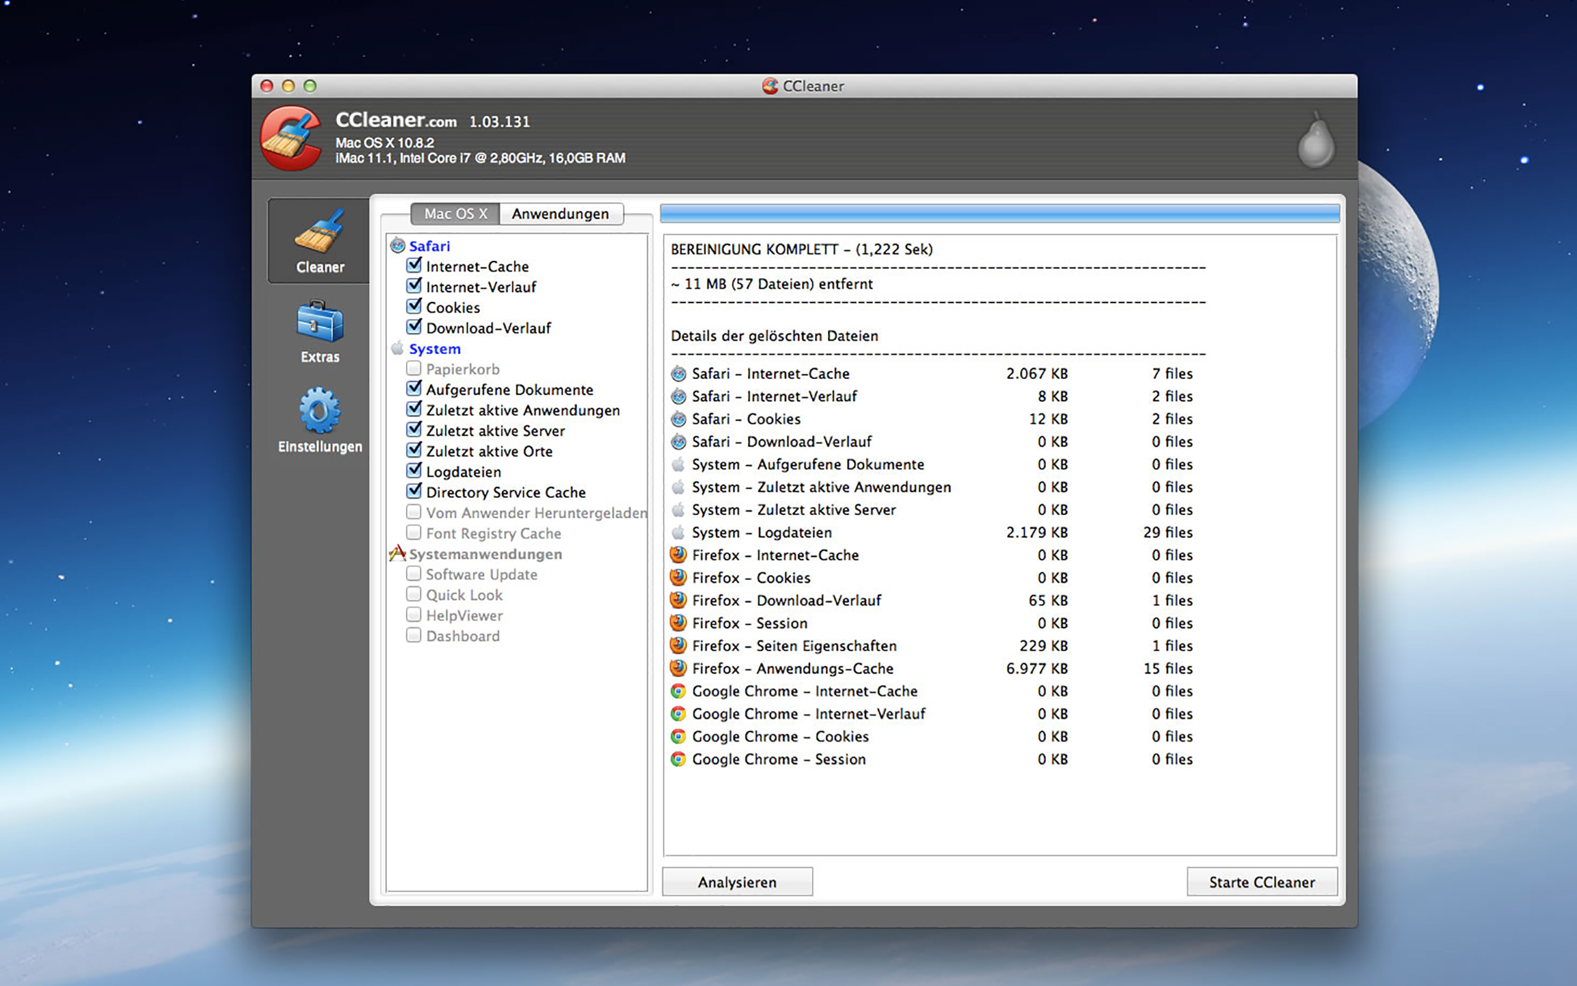Enable Software Update checkbox
1577x986 pixels.
coord(414,574)
